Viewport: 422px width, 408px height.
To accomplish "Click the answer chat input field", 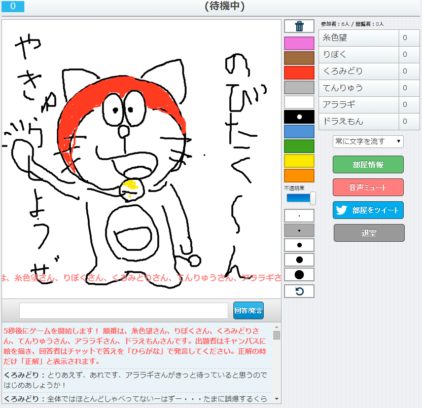I will [124, 311].
